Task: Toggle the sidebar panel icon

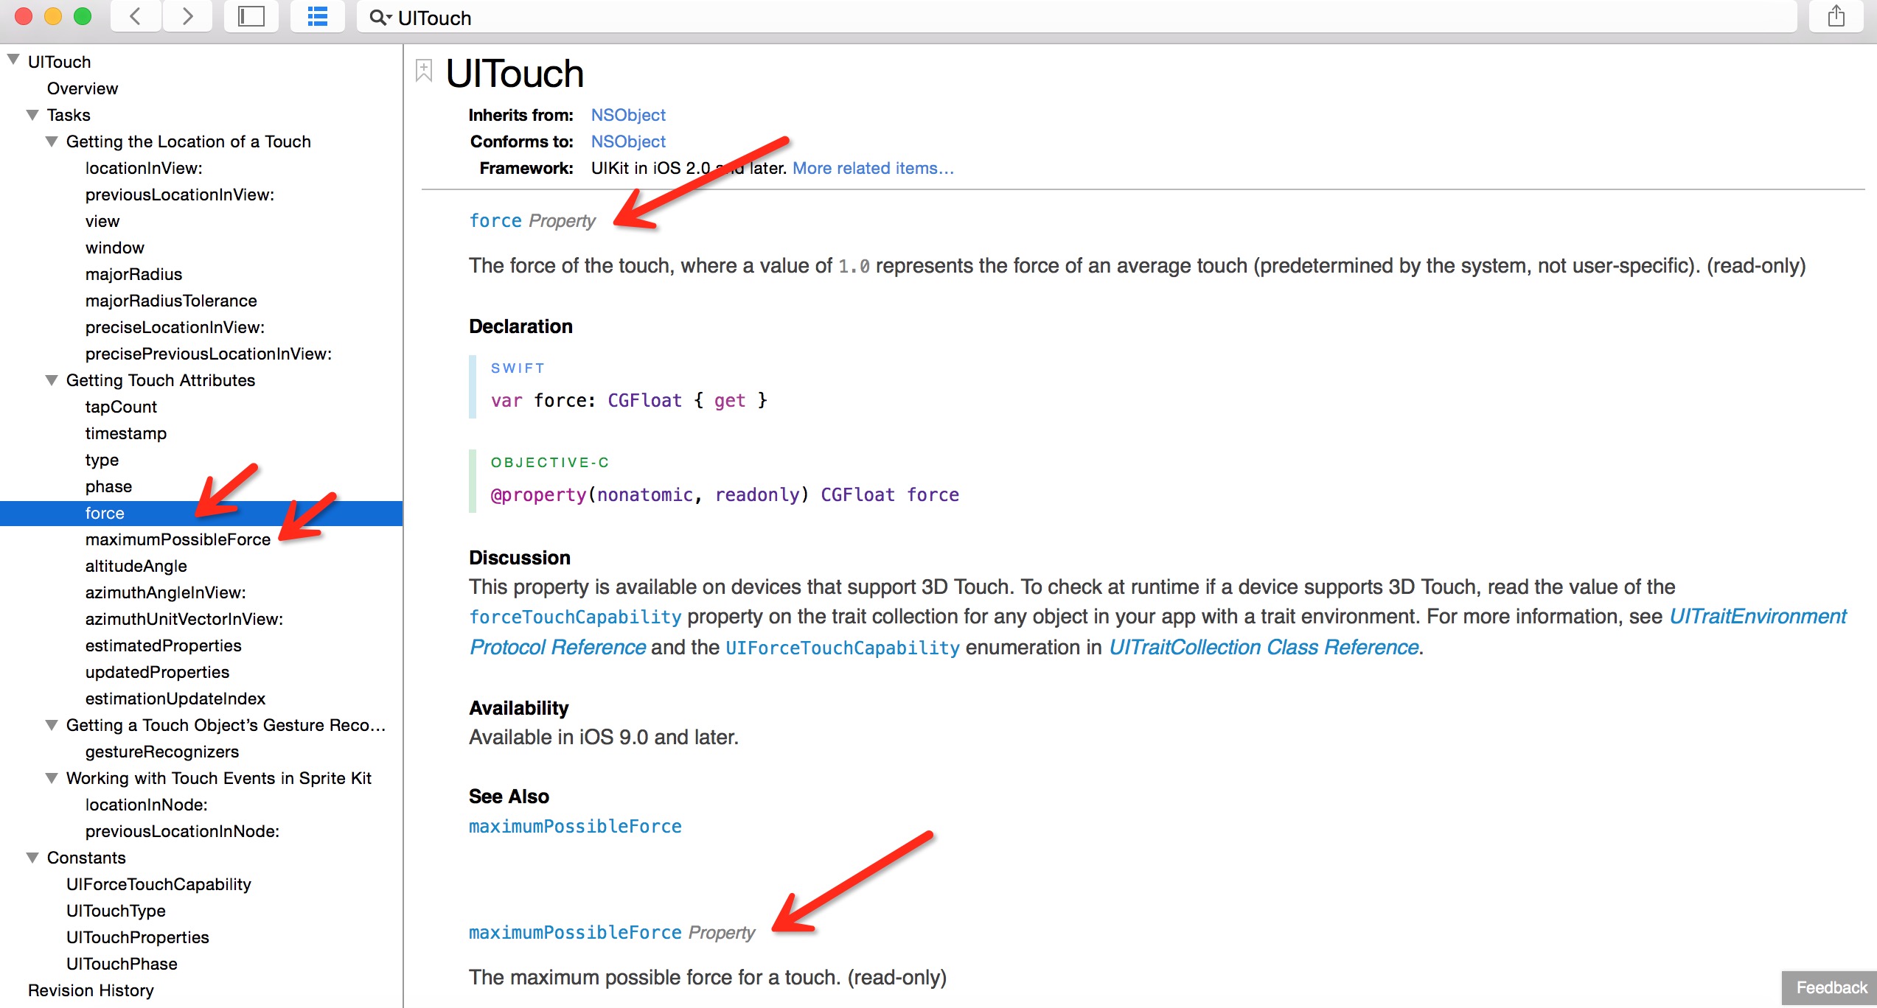Action: [251, 16]
